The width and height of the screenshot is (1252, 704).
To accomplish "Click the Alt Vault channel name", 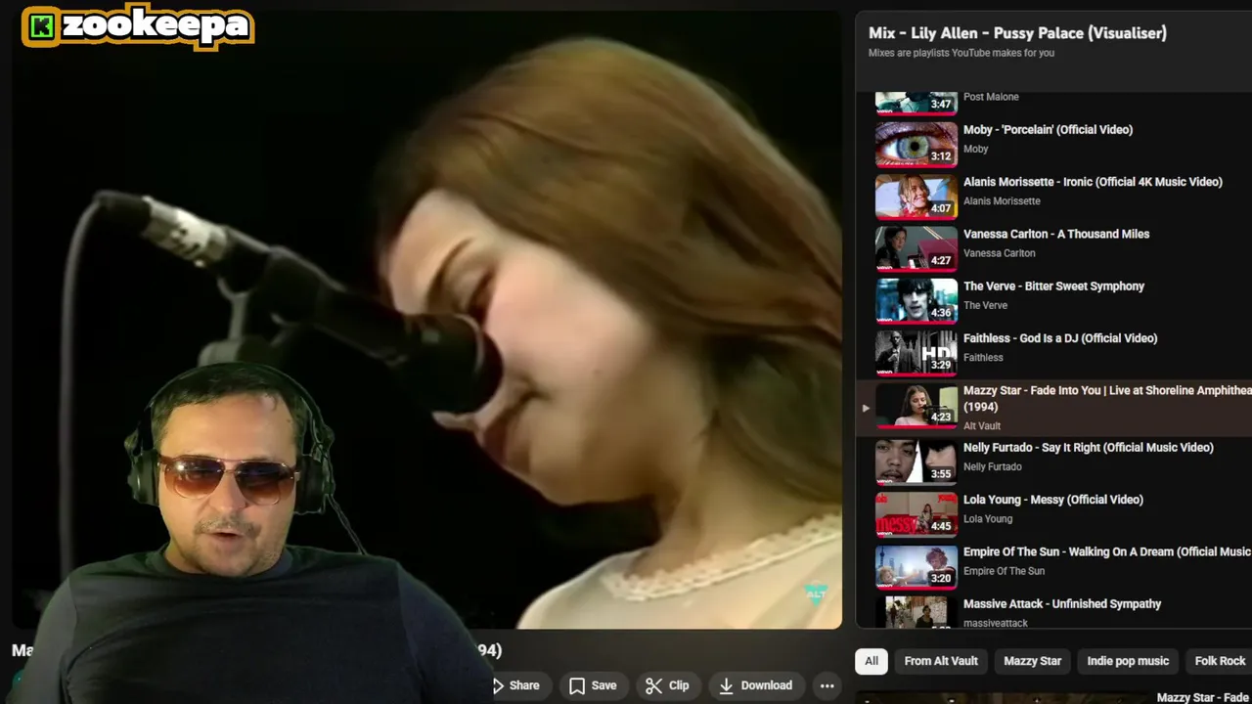I will pyautogui.click(x=982, y=425).
